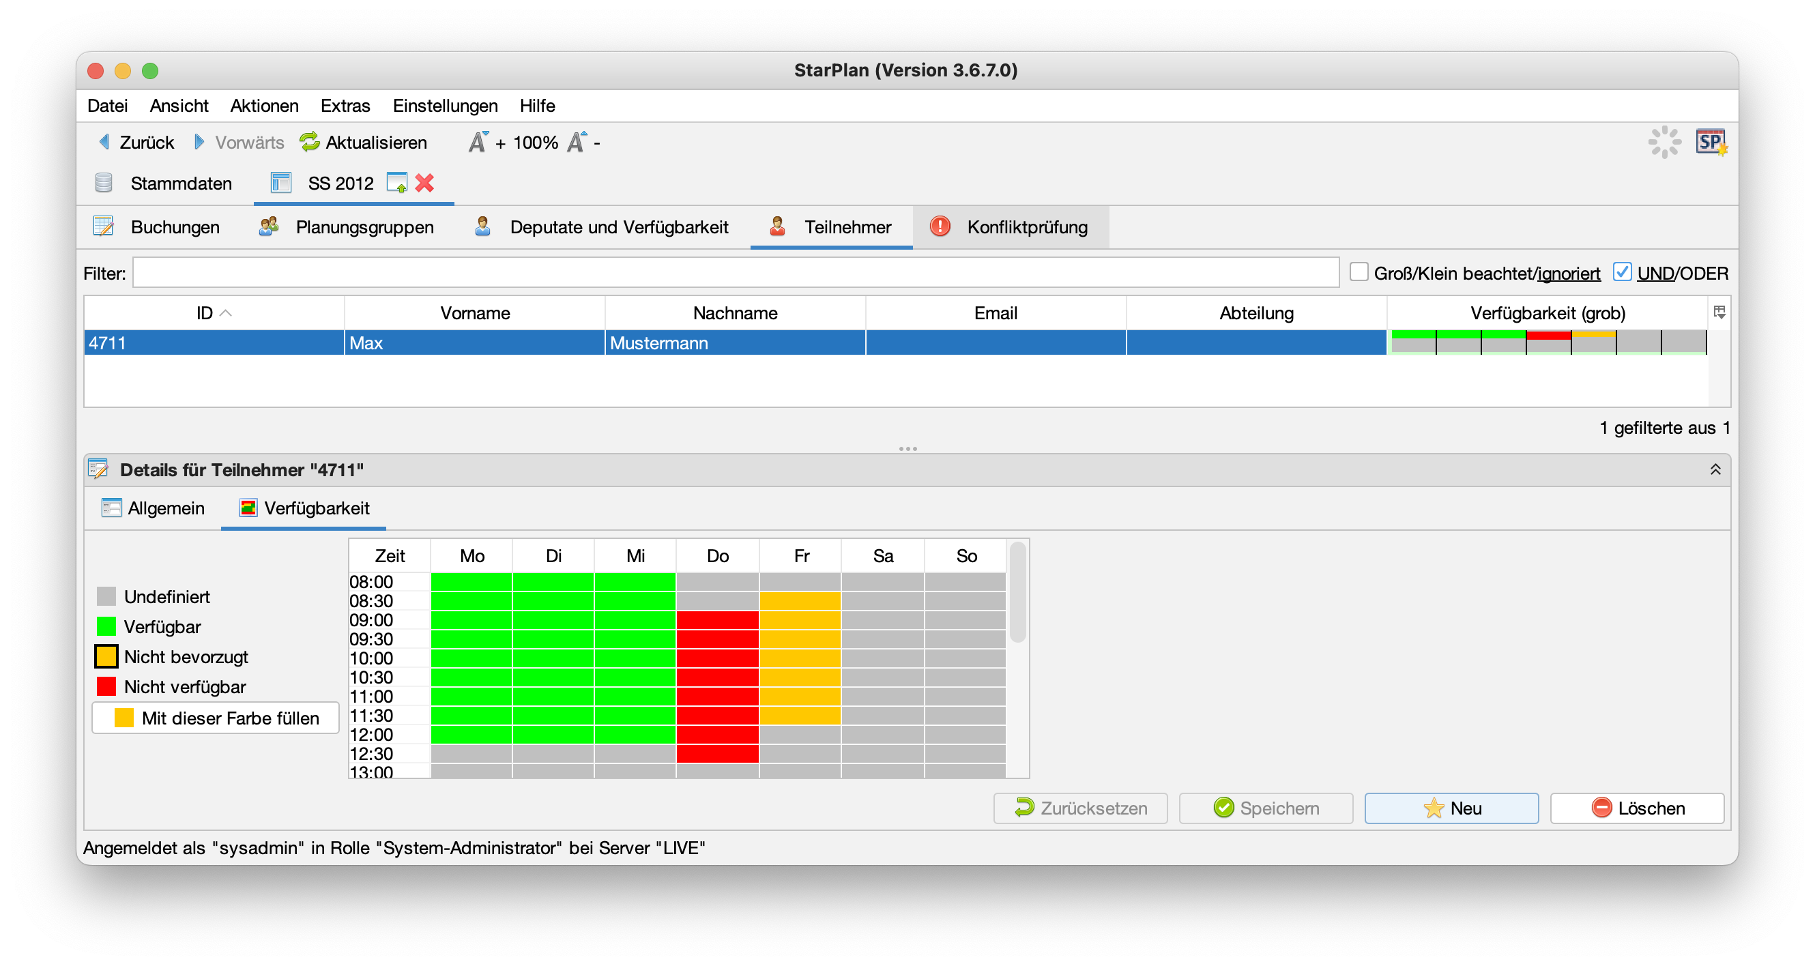Click the Neu button
This screenshot has height=966, width=1815.
tap(1451, 808)
